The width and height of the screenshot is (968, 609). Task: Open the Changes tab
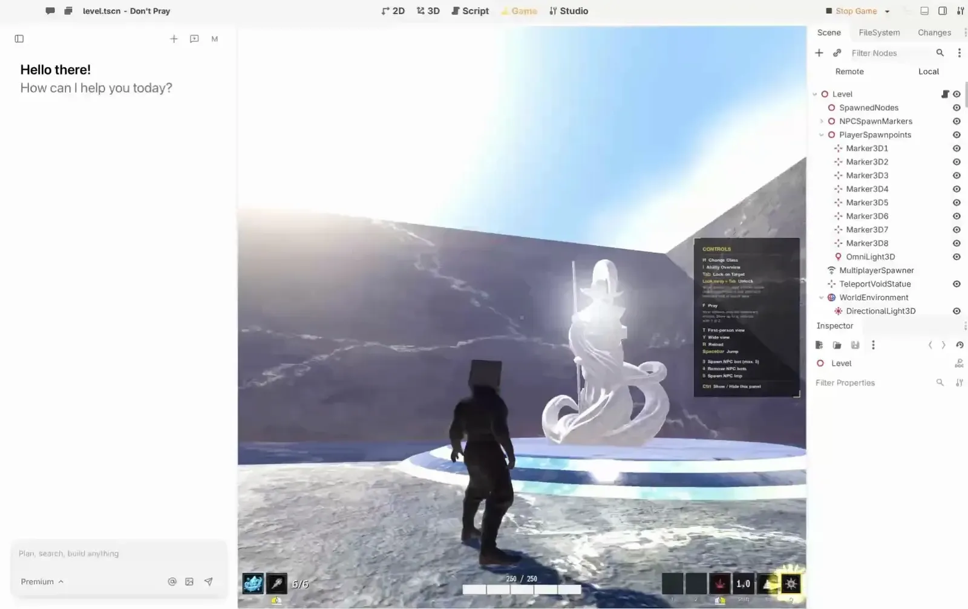tap(934, 33)
